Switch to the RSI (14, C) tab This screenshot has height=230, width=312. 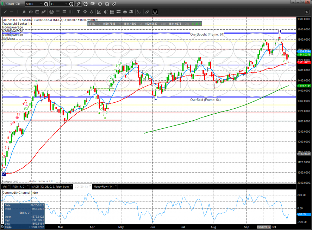[19, 186]
